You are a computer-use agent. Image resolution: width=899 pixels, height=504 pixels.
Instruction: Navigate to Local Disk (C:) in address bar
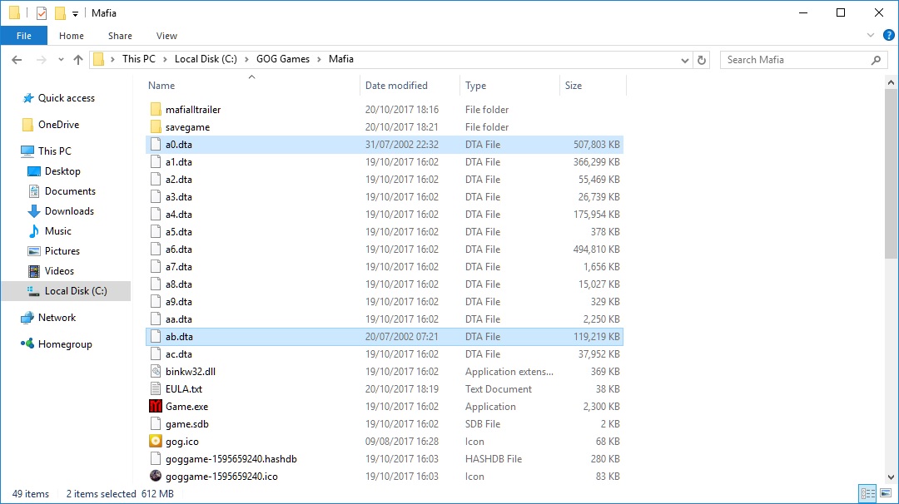(x=206, y=59)
